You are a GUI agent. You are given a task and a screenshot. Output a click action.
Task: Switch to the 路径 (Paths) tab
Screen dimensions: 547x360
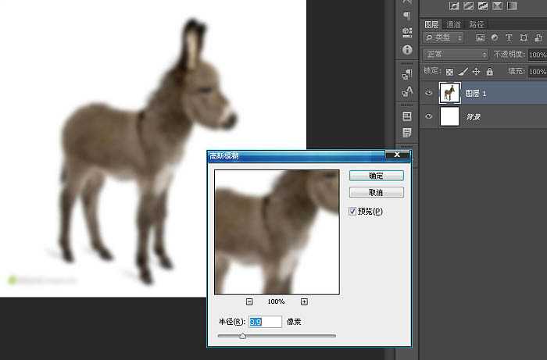(x=477, y=24)
